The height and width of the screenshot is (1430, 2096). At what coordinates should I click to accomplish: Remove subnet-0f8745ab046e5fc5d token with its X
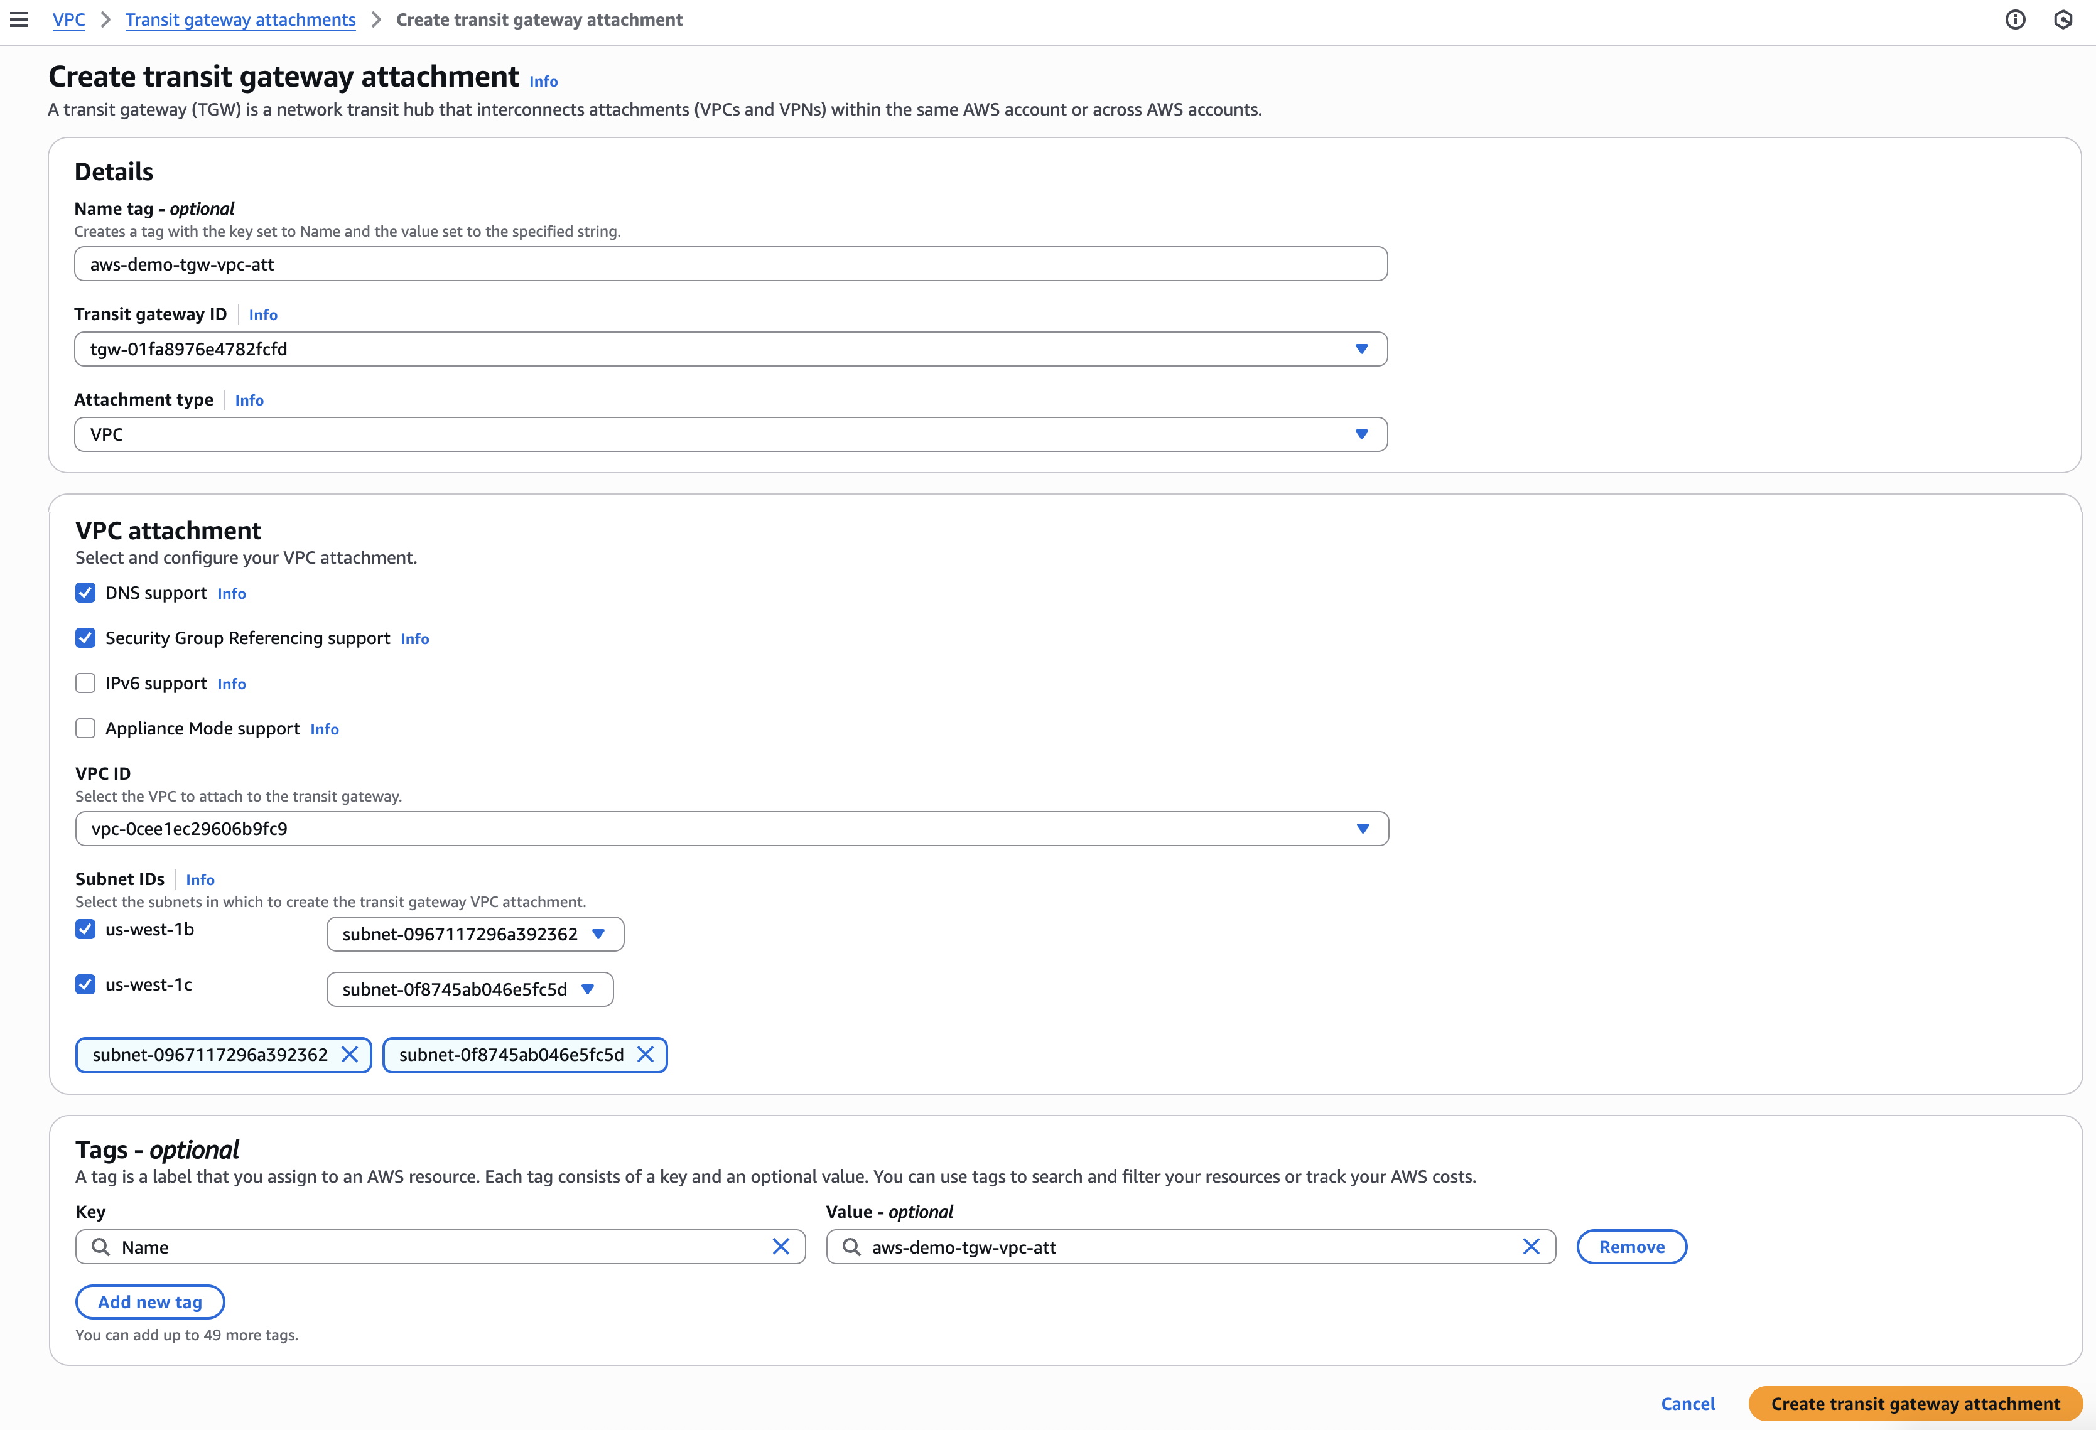coord(646,1054)
